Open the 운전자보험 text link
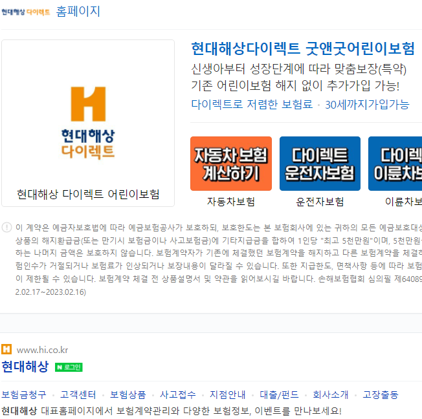This screenshot has height=419, width=422. click(x=320, y=202)
